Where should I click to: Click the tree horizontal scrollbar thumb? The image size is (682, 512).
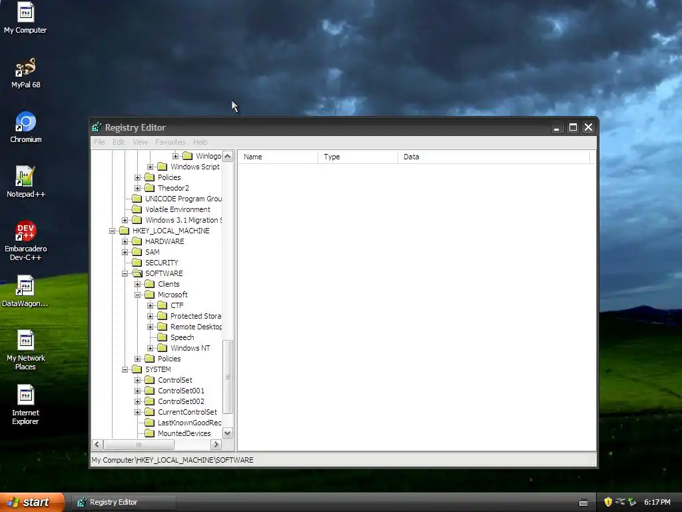pyautogui.click(x=139, y=445)
